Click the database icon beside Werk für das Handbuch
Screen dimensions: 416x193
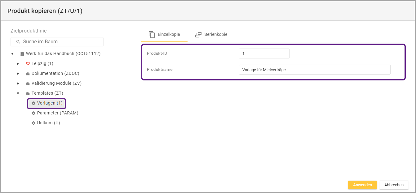point(22,54)
